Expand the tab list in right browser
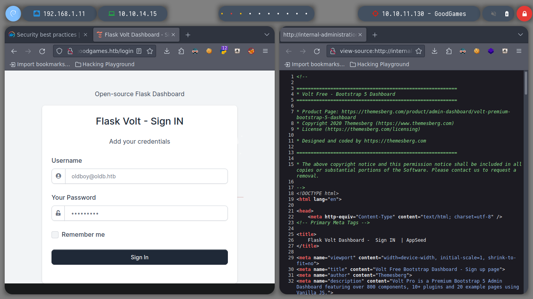533x299 pixels. (x=520, y=35)
